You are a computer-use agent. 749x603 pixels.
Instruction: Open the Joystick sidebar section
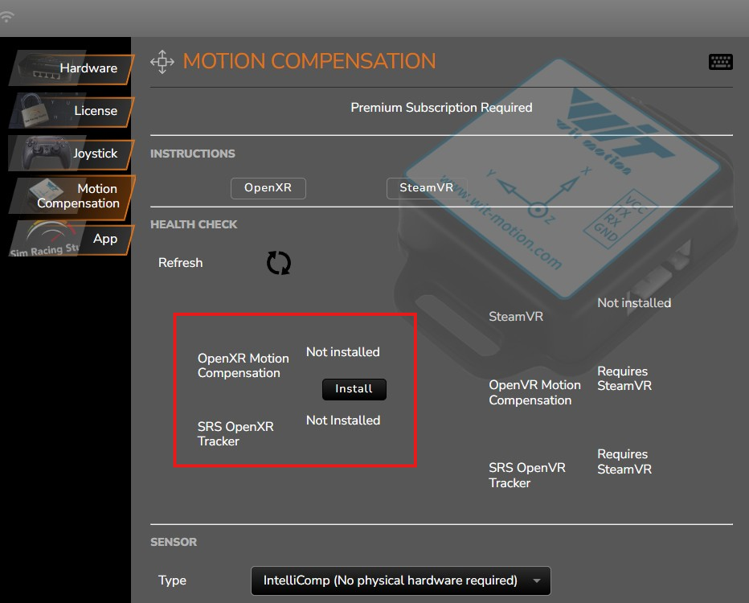point(72,153)
